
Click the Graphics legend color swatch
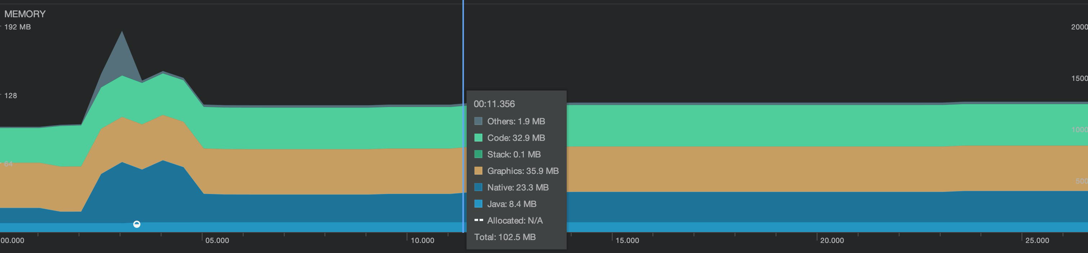coord(478,171)
